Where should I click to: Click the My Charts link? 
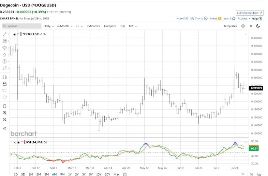point(196,18)
